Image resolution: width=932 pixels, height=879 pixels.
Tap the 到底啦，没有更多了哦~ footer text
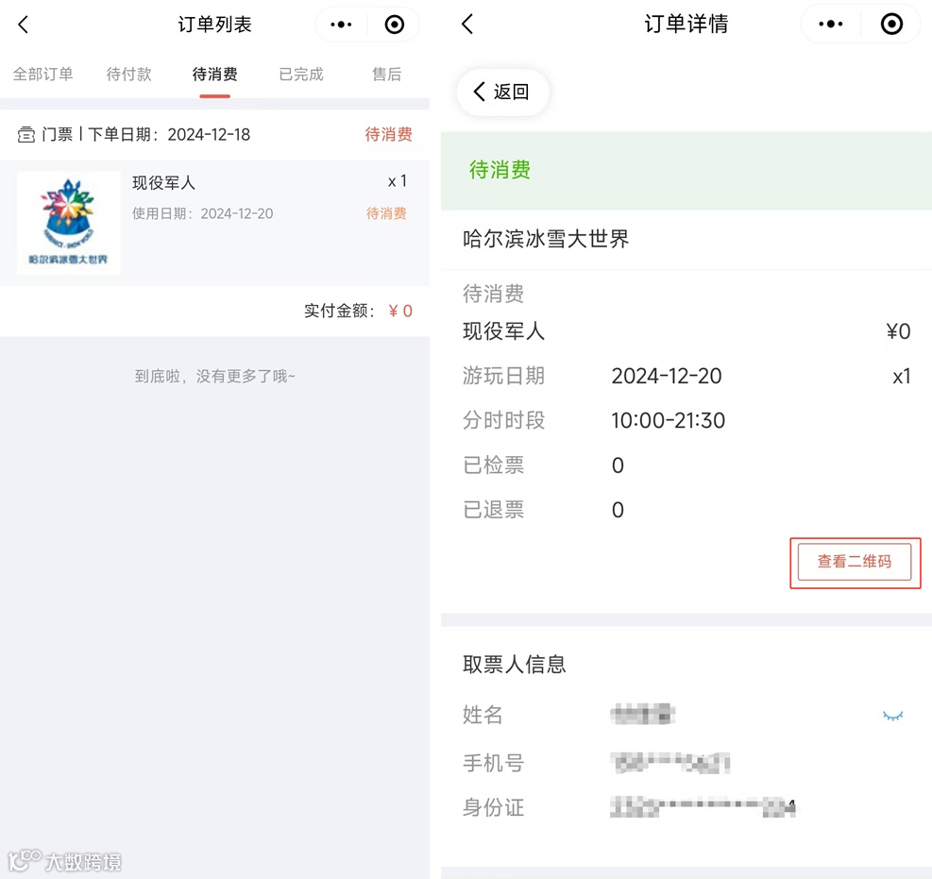[x=214, y=376]
